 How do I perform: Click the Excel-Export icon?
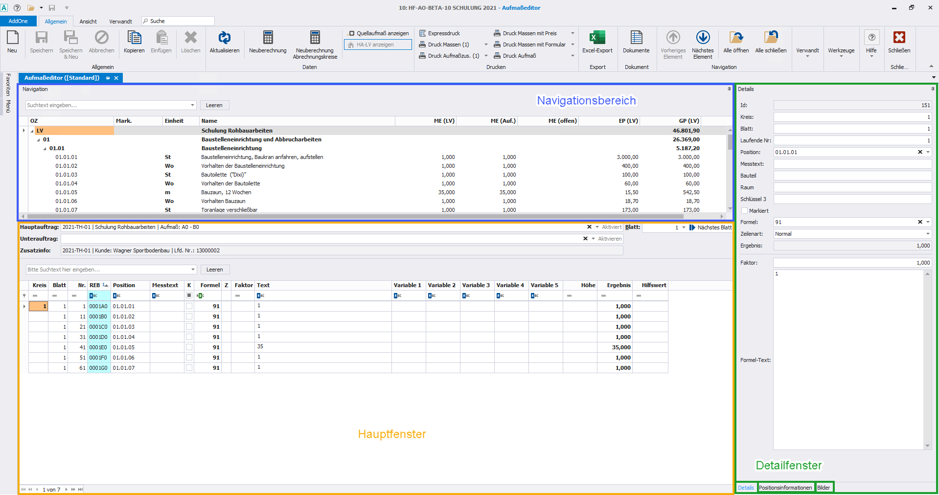pos(597,38)
